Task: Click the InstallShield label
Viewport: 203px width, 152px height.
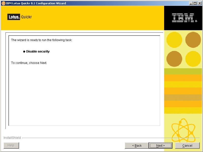Action: coord(12,138)
